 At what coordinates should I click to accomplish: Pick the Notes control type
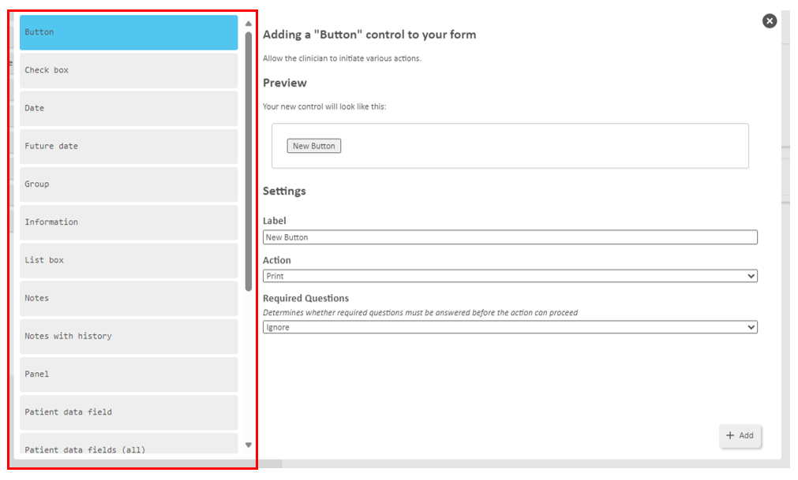coord(129,298)
